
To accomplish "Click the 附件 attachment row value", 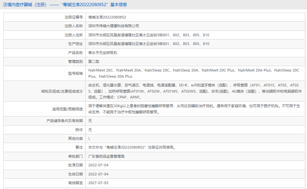I will tap(90, 130).
